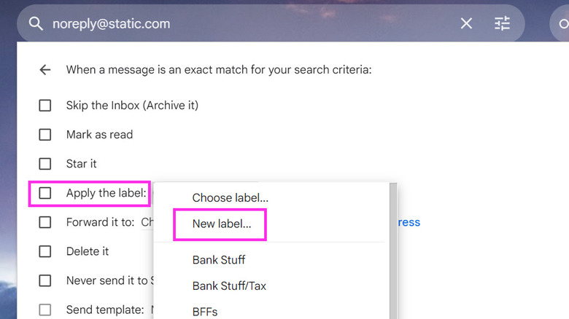
Task: Select the Bank Stuff/Tax label
Action: tap(229, 286)
